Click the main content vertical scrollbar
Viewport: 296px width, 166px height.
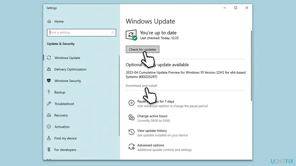pos(251,66)
